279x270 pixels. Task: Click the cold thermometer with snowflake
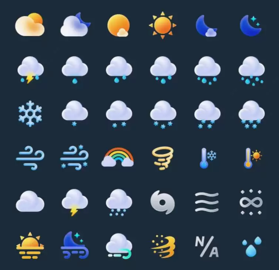coord(208,158)
